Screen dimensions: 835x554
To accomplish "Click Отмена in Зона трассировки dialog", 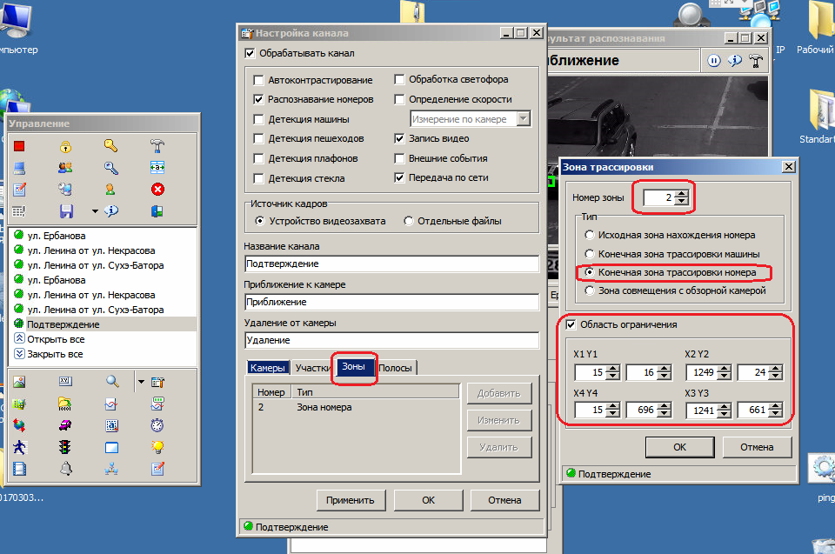I will point(756,447).
